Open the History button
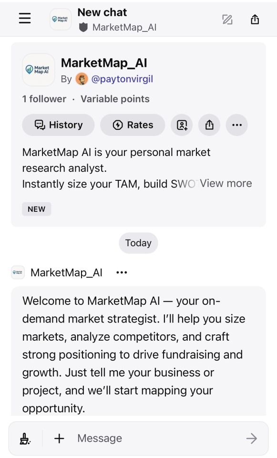 coord(58,125)
